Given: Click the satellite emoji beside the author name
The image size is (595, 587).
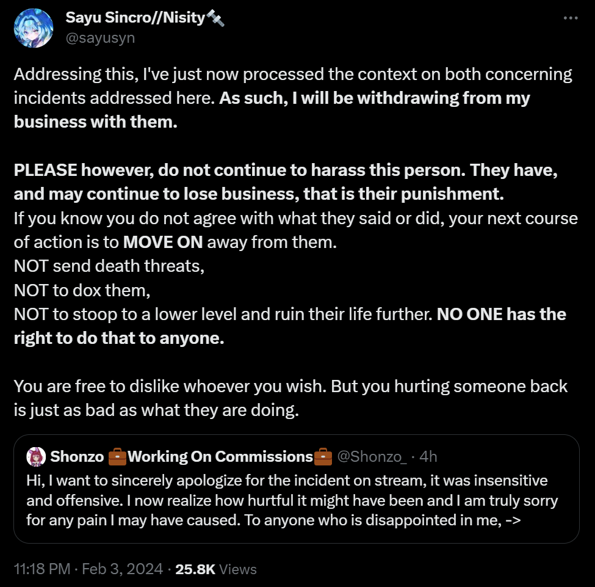Looking at the screenshot, I should point(215,18).
